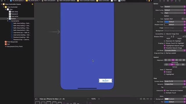
Task: Click the Embed In icon
Action: 141,99
